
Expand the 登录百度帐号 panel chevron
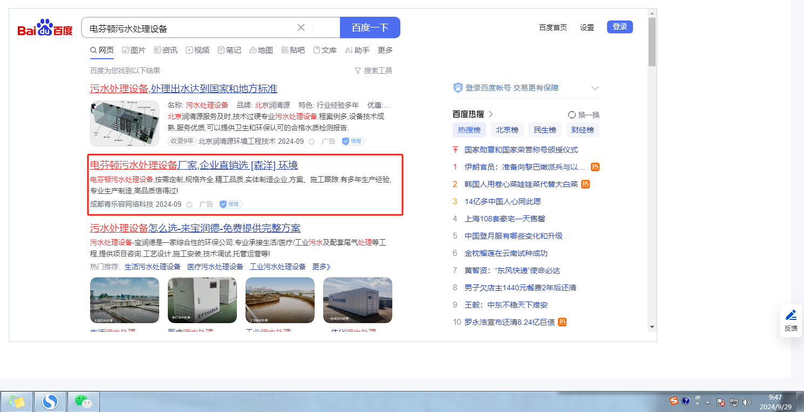pos(595,88)
